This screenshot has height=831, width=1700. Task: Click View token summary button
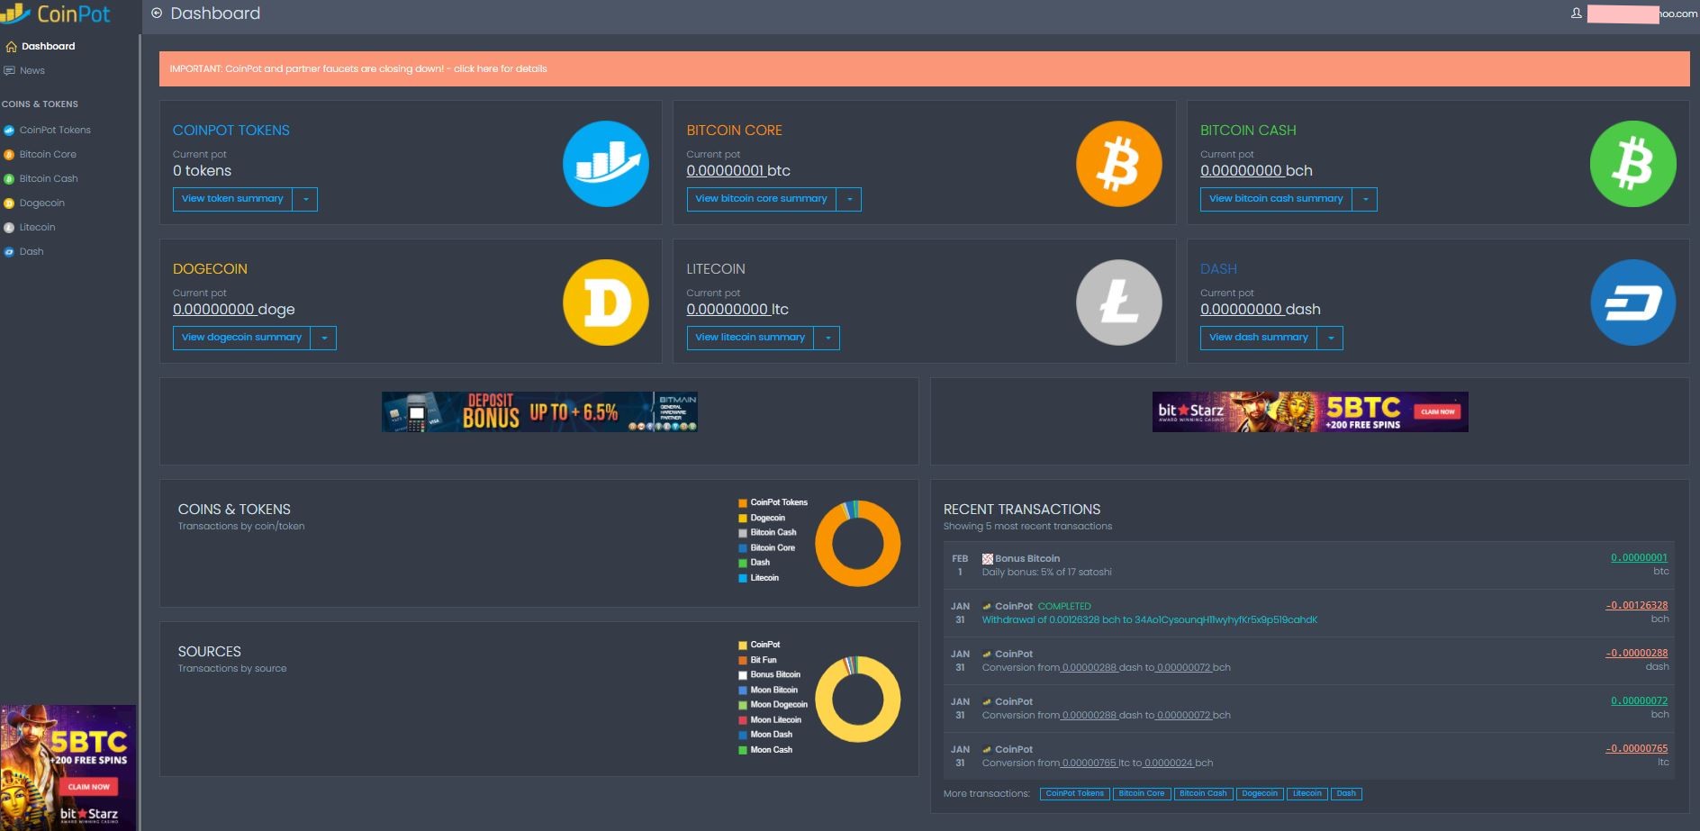(232, 199)
